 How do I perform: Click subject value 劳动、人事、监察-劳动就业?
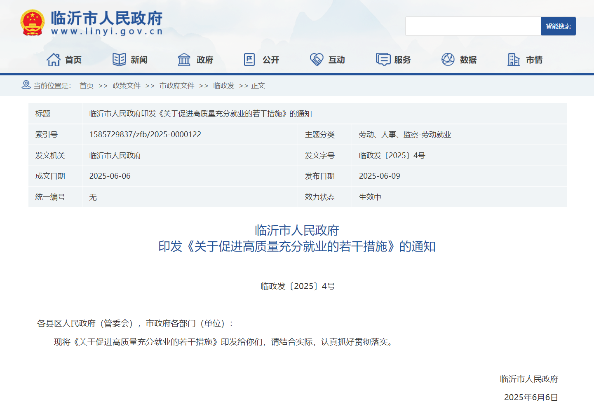(x=405, y=134)
